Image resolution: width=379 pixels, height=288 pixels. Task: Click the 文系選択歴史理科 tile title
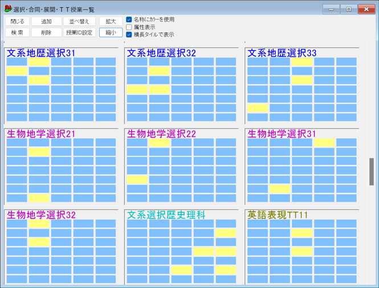click(x=166, y=215)
